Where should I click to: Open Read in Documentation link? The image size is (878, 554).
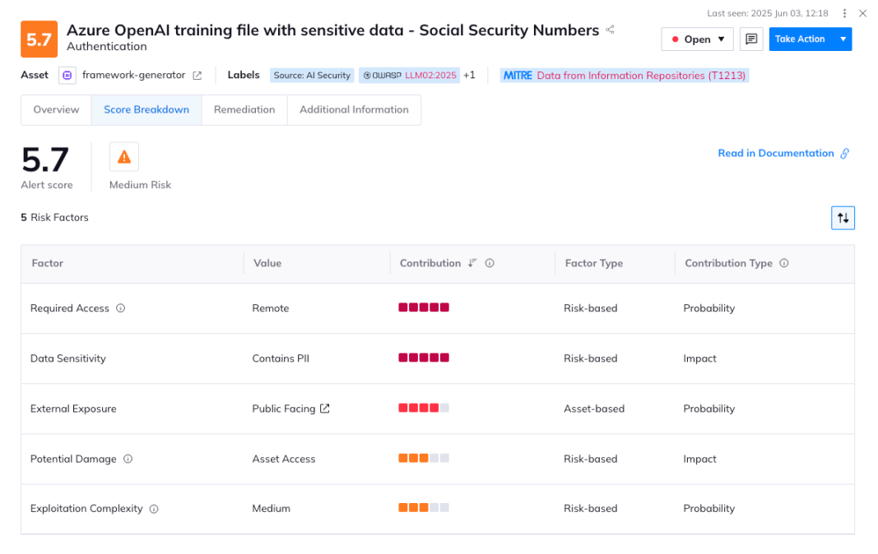776,154
